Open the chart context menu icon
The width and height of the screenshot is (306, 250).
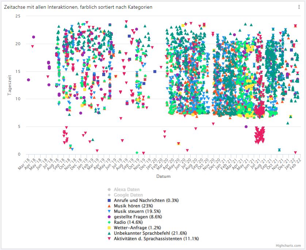299,7
